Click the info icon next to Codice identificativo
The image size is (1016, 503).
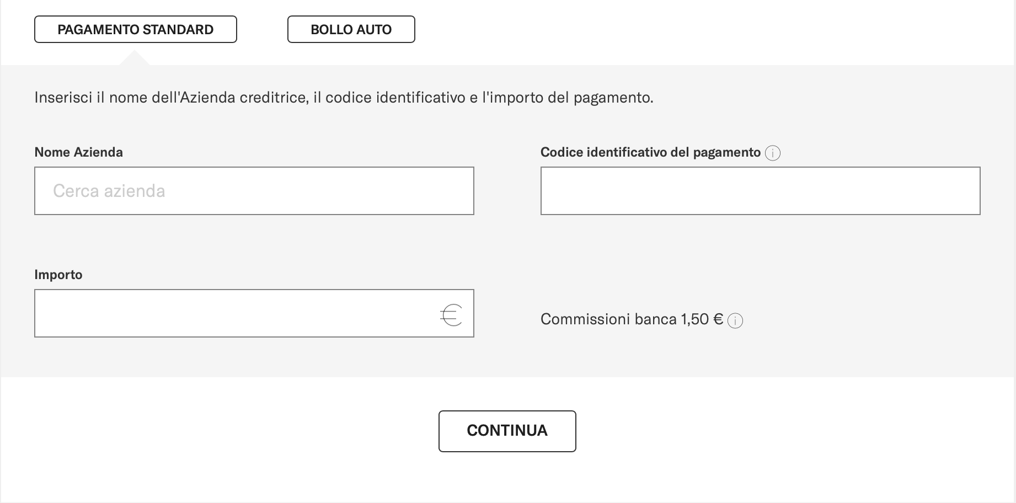click(x=774, y=153)
